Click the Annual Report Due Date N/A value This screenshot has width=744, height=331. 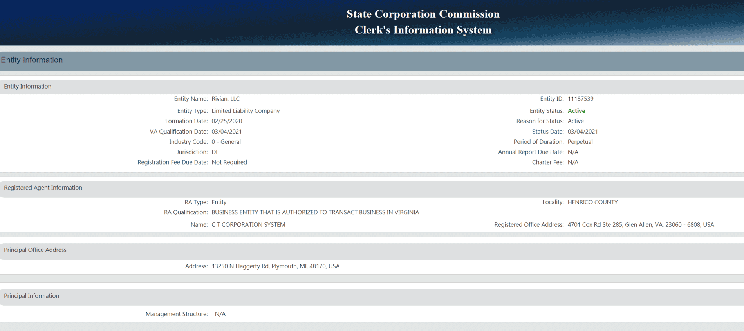coord(573,152)
